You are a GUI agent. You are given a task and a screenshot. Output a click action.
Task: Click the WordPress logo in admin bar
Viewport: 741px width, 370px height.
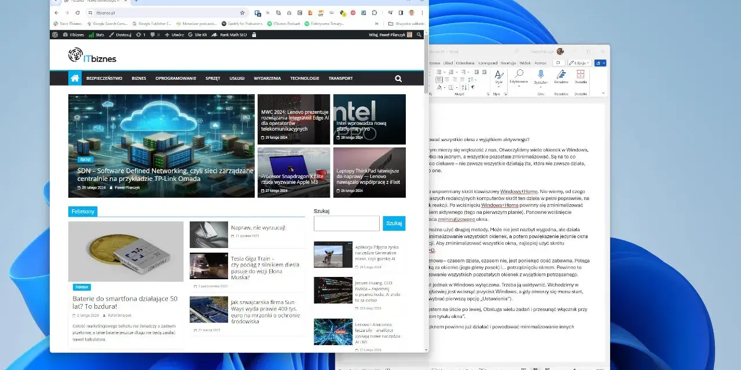click(x=55, y=35)
